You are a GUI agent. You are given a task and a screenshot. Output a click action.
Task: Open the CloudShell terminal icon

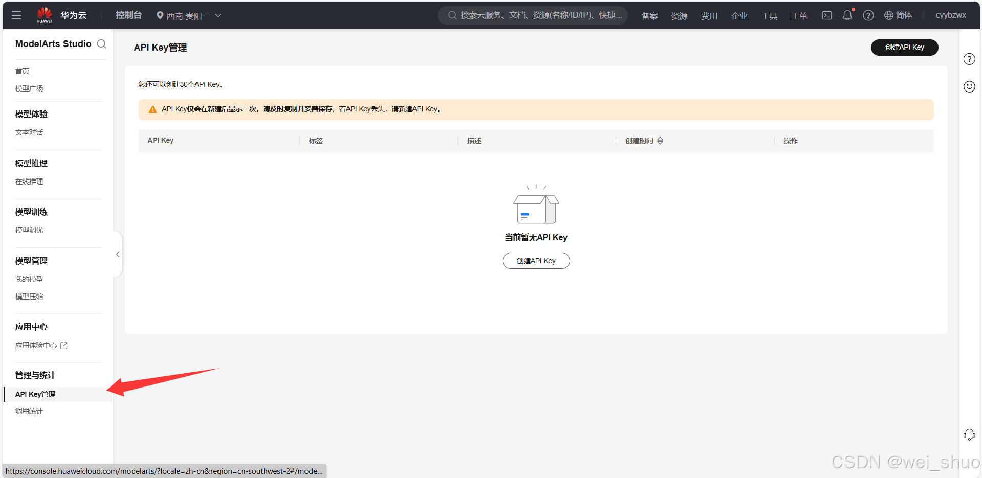(x=826, y=15)
